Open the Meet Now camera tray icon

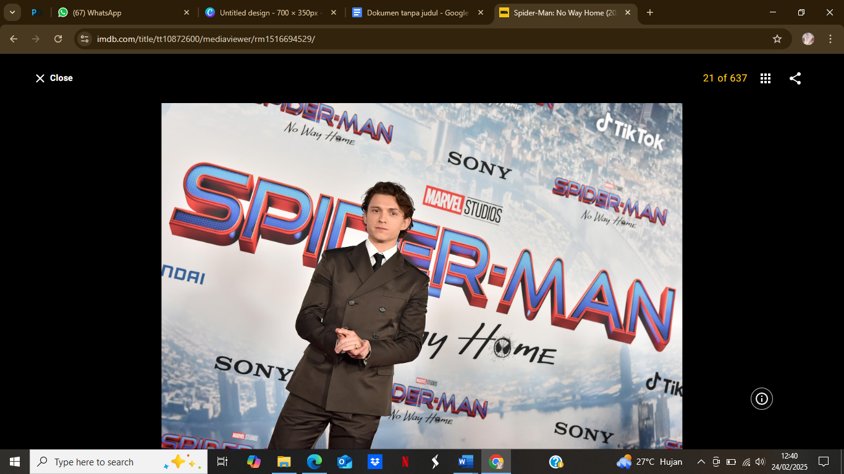tap(716, 462)
